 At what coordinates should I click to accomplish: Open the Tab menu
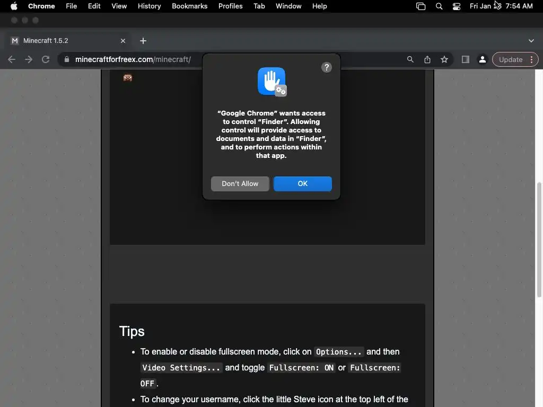(259, 6)
